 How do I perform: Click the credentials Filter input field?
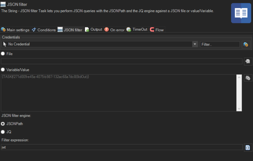[220, 44]
